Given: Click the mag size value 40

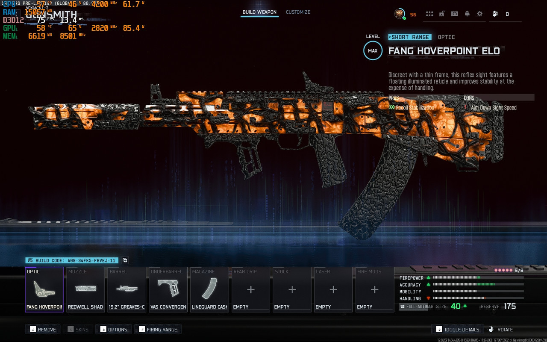Looking at the screenshot, I should (456, 306).
